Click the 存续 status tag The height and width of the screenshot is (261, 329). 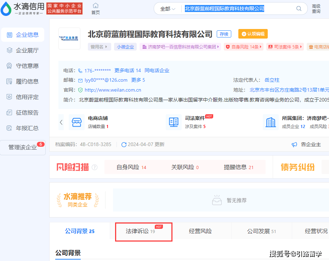point(224,34)
